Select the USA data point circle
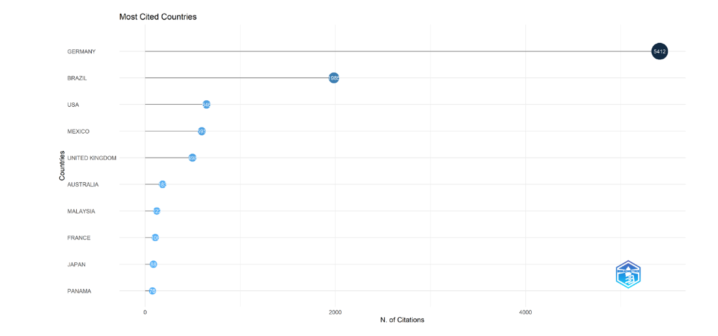Screen dimensions: 718x336 click(206, 105)
